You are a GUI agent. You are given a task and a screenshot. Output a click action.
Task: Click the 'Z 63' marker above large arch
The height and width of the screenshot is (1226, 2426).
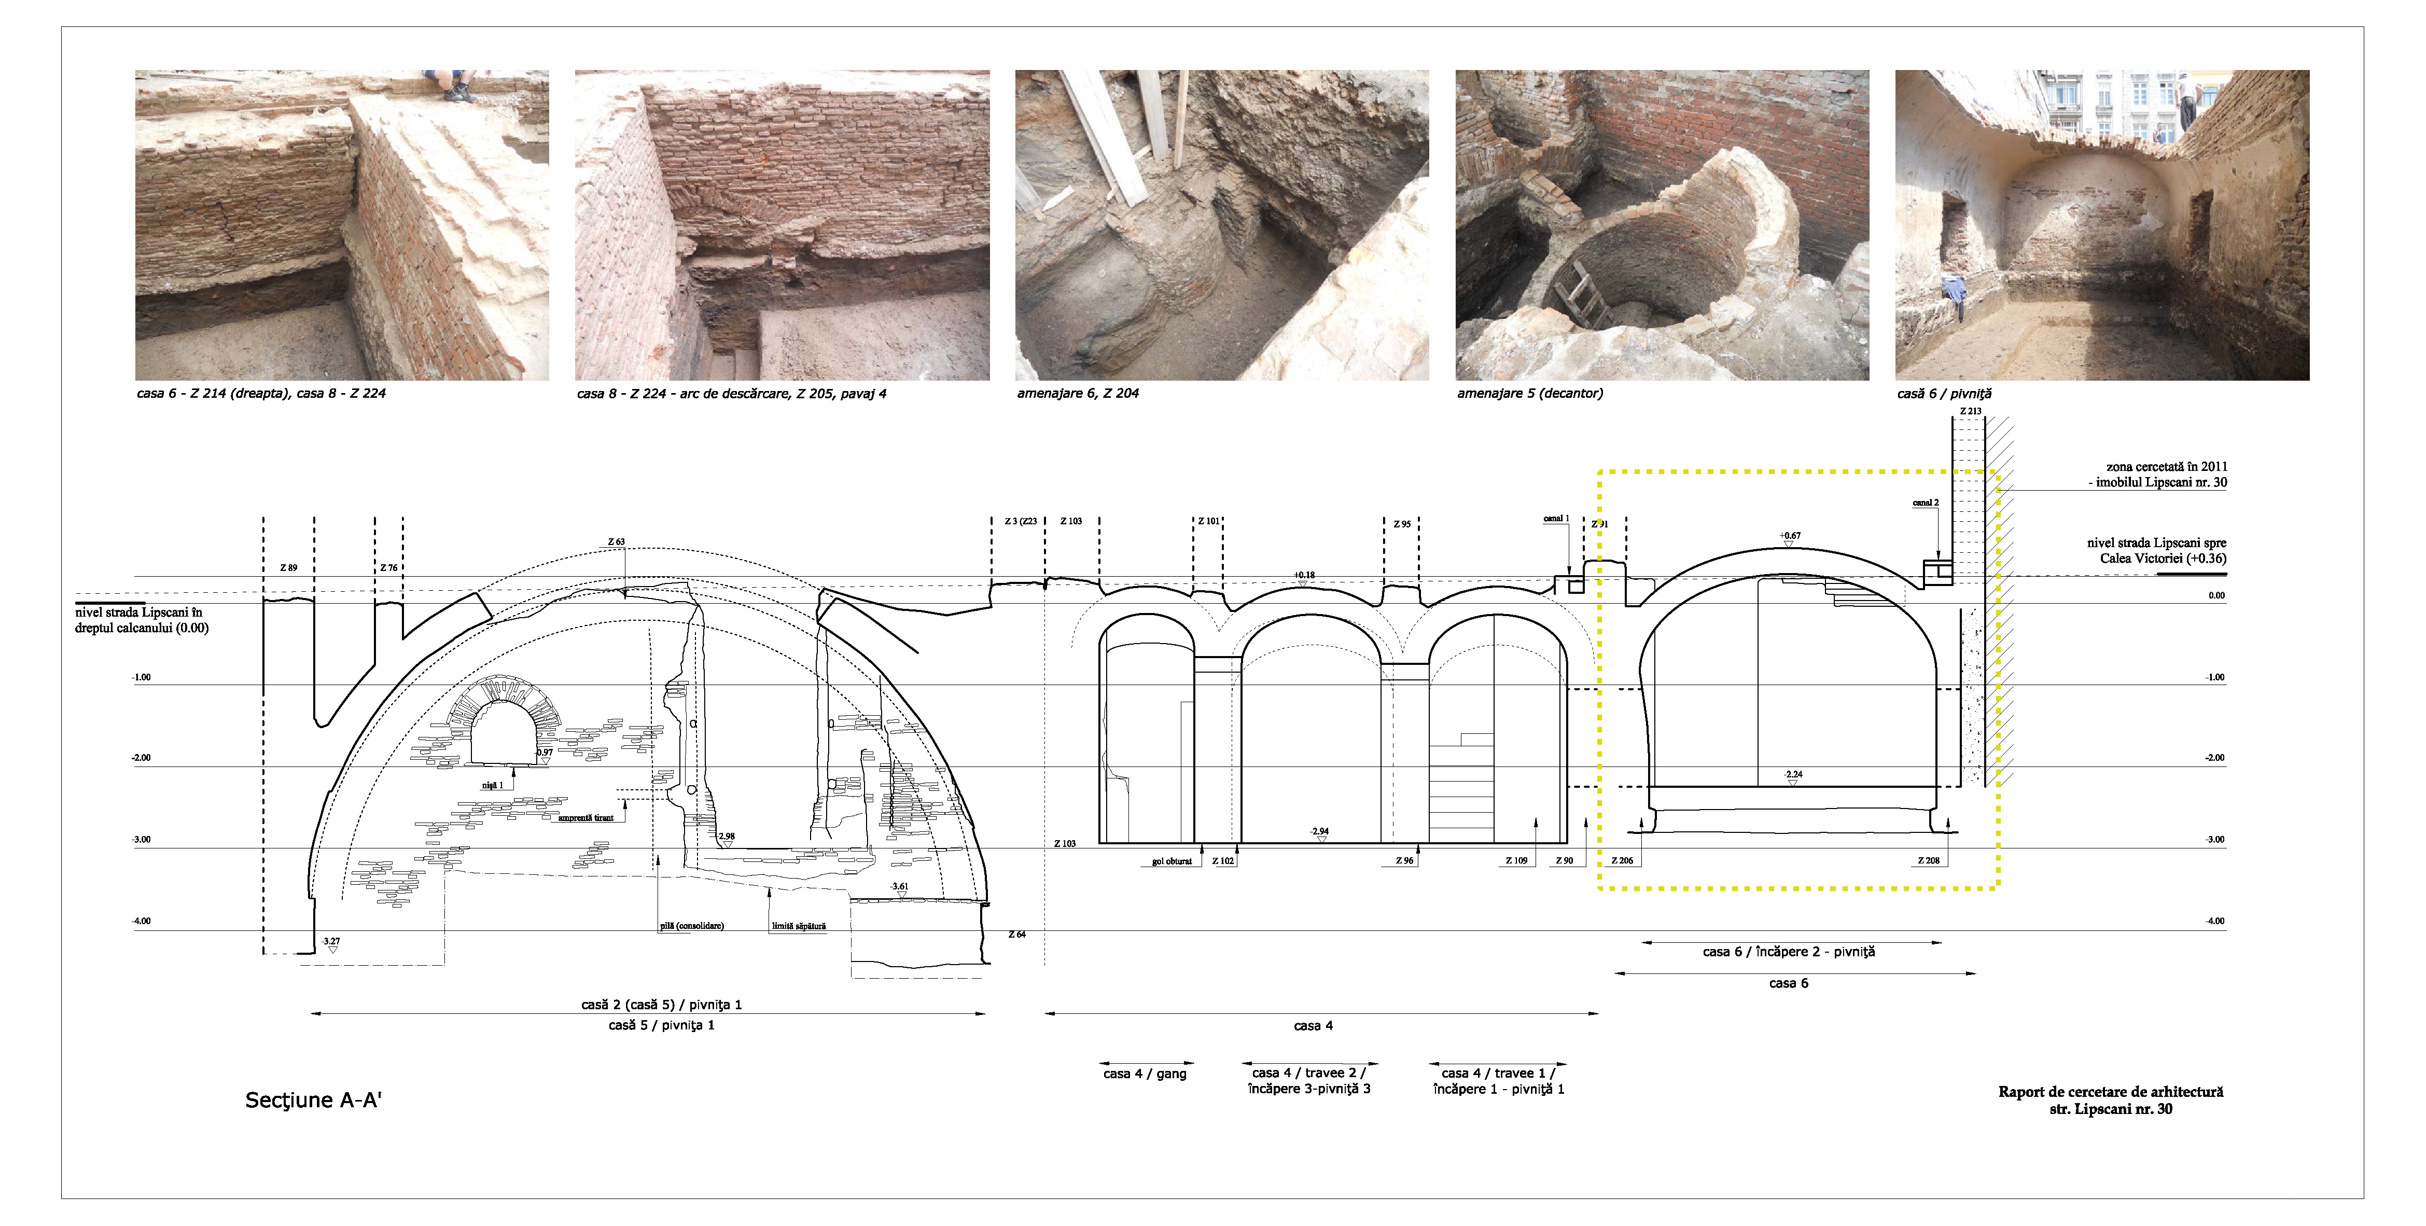[616, 542]
